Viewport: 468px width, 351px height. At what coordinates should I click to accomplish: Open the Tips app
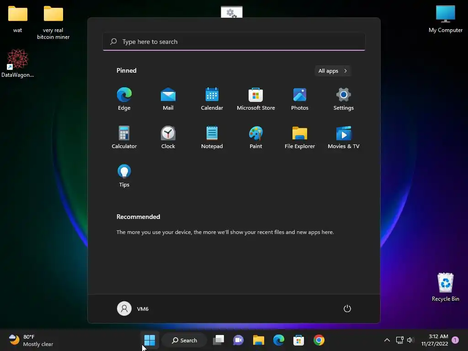124,176
